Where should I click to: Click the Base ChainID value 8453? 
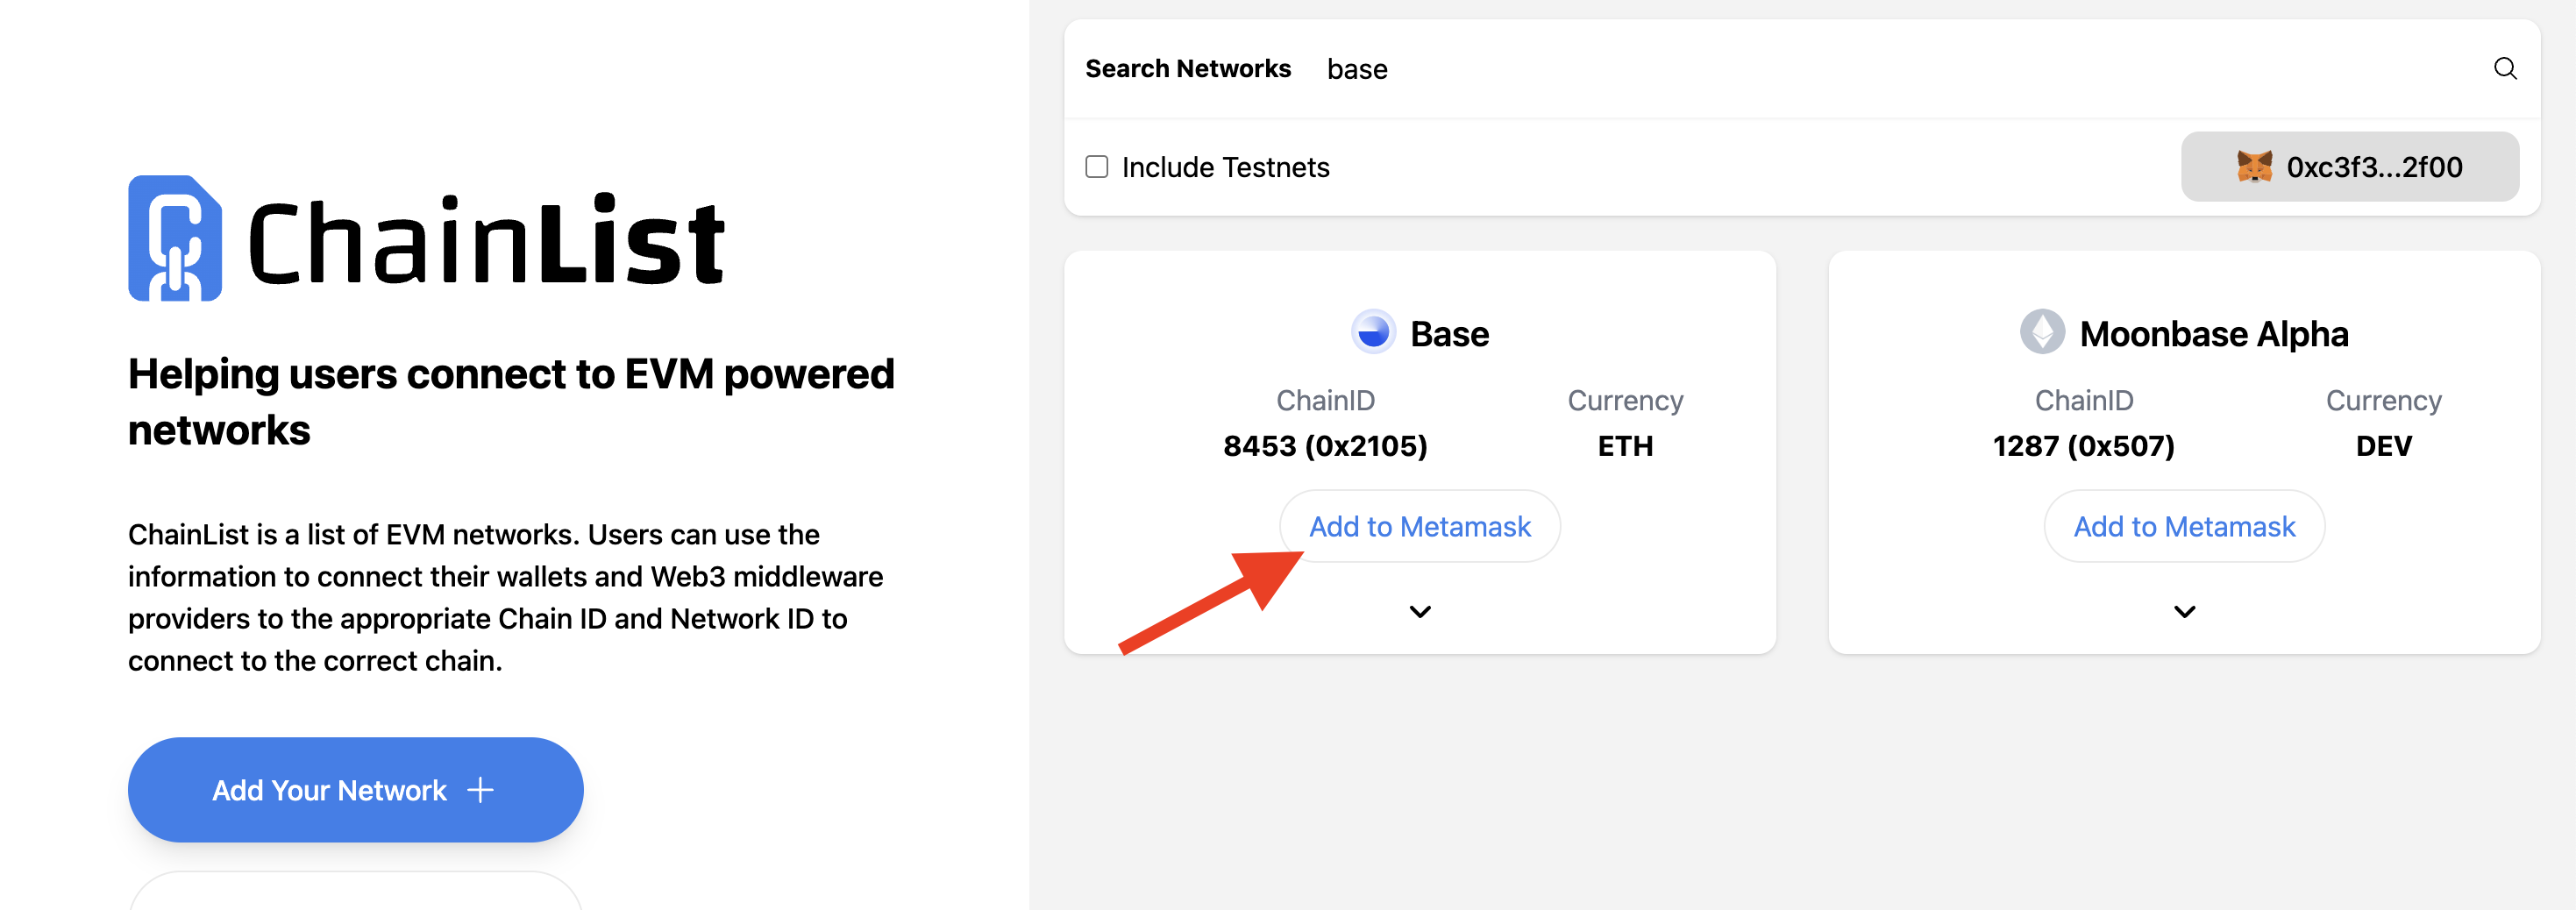click(1325, 446)
